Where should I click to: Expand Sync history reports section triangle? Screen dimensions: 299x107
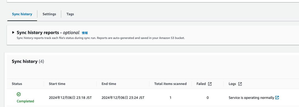coord(13,32)
